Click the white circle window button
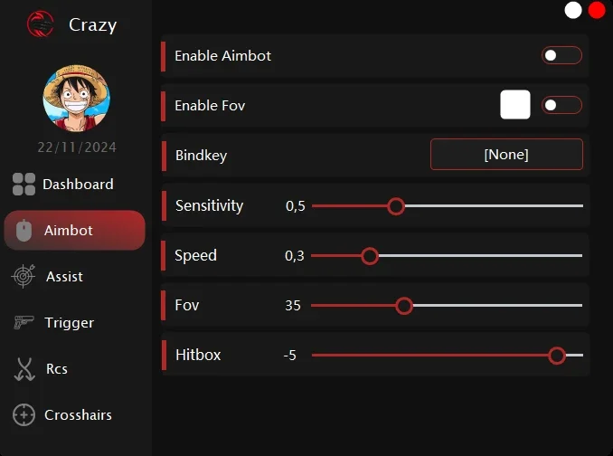 click(573, 10)
